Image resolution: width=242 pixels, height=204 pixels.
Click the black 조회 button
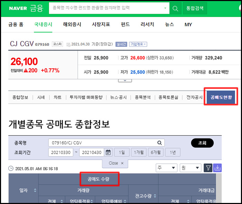click(x=202, y=143)
